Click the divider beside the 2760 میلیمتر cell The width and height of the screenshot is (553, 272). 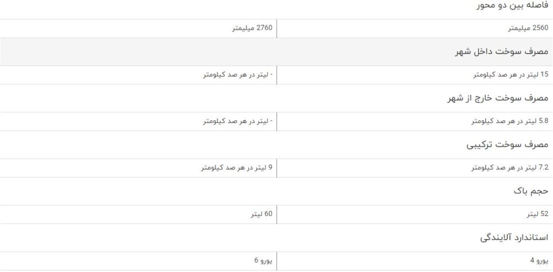[x=276, y=29]
